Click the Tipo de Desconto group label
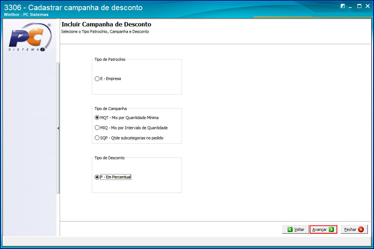 (x=110, y=158)
